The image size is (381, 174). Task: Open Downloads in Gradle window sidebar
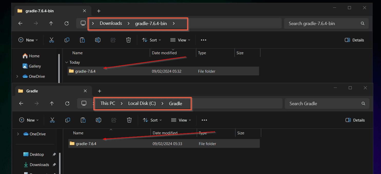[x=36, y=165]
